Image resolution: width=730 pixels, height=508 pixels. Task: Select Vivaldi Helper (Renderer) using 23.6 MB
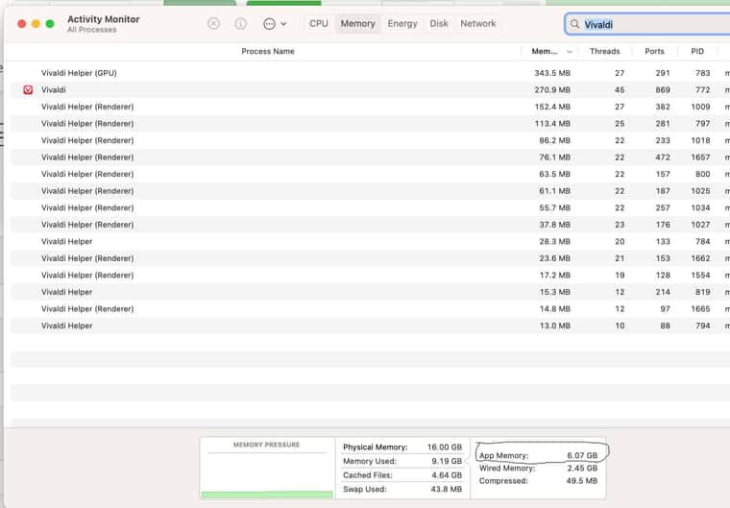pyautogui.click(x=370, y=258)
